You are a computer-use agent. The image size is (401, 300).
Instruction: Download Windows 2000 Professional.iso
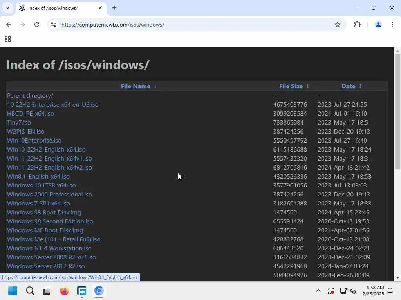pos(49,195)
